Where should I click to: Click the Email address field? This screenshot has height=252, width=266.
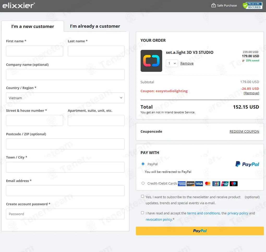point(65,191)
